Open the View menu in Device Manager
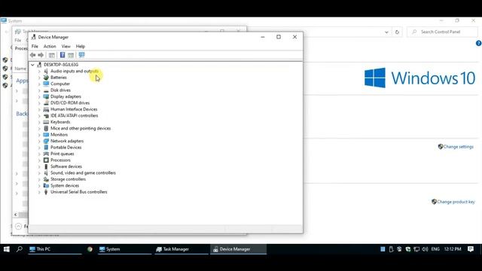This screenshot has width=482, height=271. pos(66,47)
